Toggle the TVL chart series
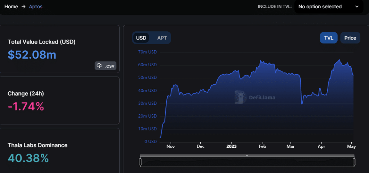Viewport: 369px width, 173px height. coord(329,38)
